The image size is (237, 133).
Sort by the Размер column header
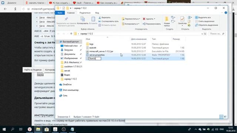(176, 39)
